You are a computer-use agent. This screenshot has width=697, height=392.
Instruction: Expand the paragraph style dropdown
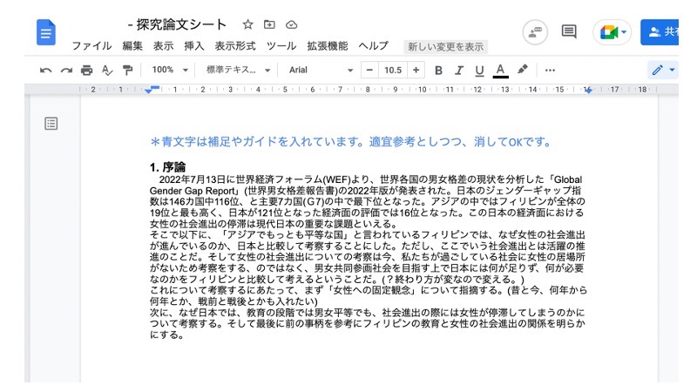click(x=238, y=70)
